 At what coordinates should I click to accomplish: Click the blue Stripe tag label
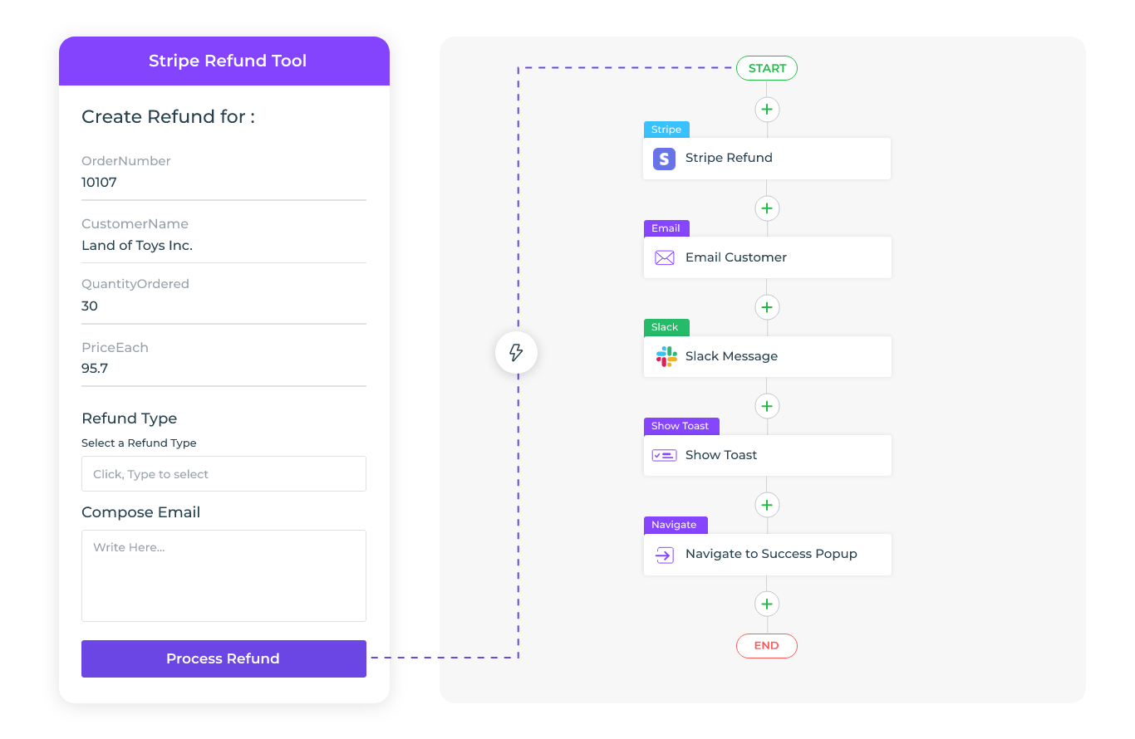point(666,130)
